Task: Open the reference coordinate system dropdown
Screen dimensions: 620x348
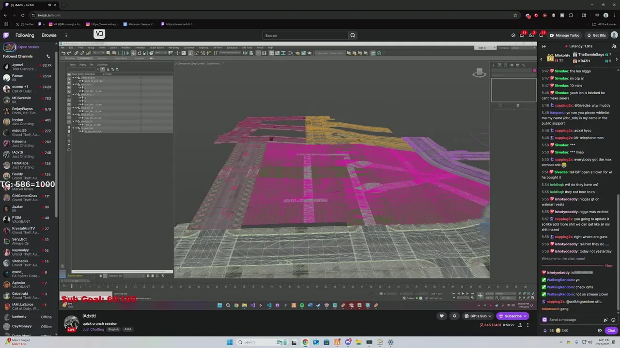Action: coord(161,53)
